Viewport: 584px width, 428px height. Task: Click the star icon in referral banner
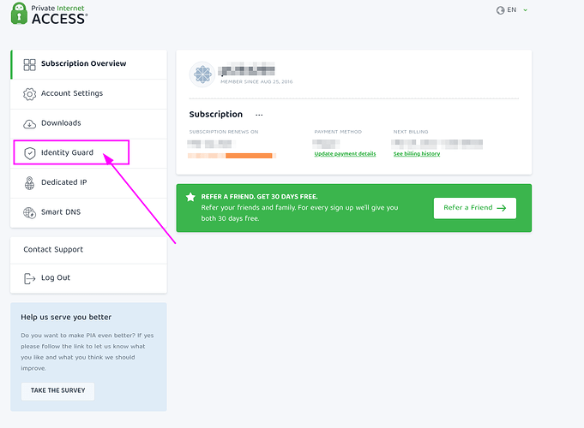[190, 197]
